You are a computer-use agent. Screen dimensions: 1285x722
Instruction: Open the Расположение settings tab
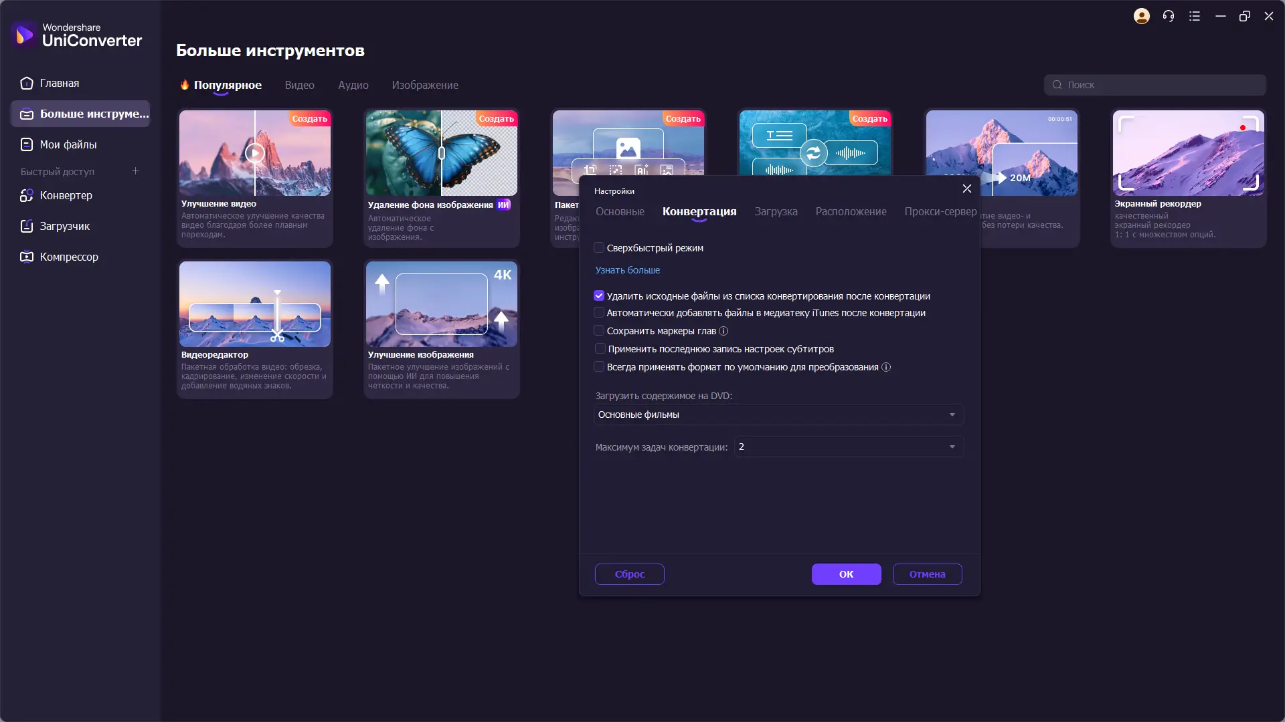(x=851, y=211)
